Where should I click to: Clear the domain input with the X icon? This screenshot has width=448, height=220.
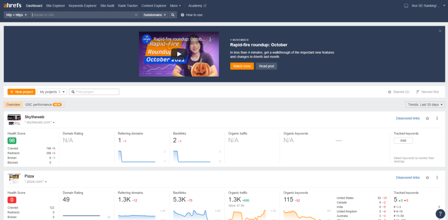[136, 15]
